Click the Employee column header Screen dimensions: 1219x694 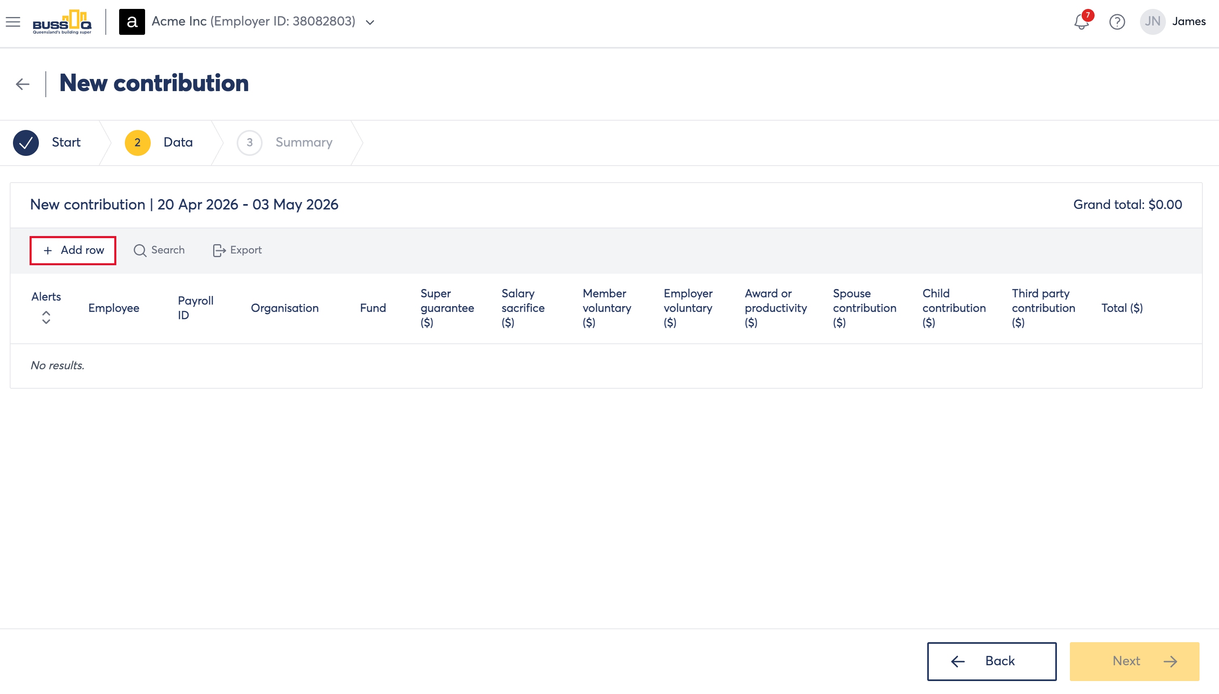pyautogui.click(x=114, y=308)
